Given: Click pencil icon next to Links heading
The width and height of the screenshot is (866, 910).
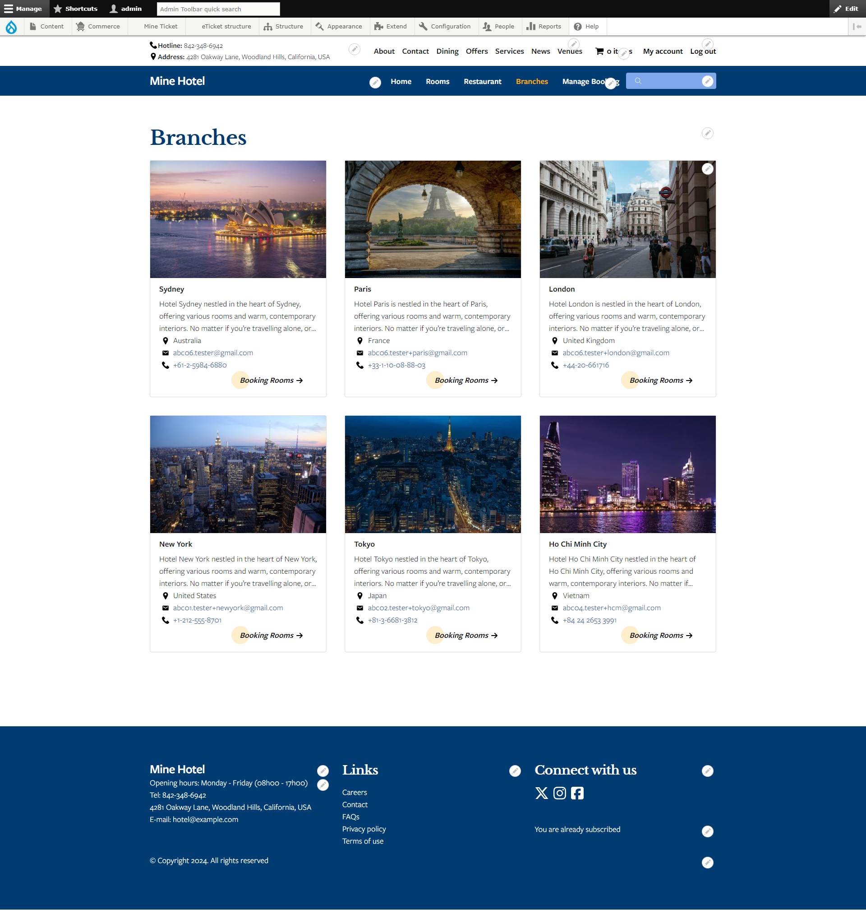Looking at the screenshot, I should 515,771.
